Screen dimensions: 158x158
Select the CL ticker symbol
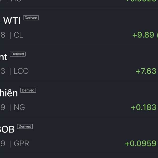click(18, 35)
